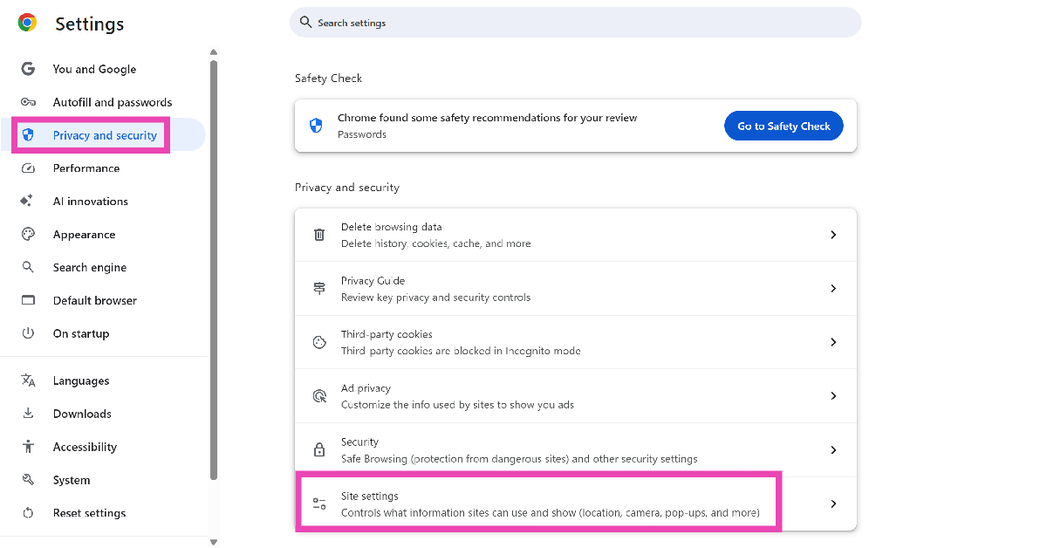Viewport: 1047px width, 548px height.
Task: Expand the Delete browsing data chevron
Action: pos(833,235)
